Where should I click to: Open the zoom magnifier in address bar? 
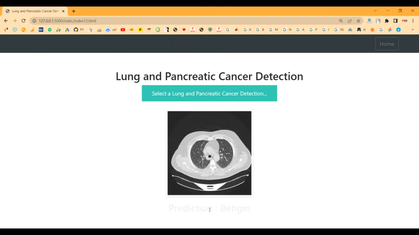tap(341, 21)
